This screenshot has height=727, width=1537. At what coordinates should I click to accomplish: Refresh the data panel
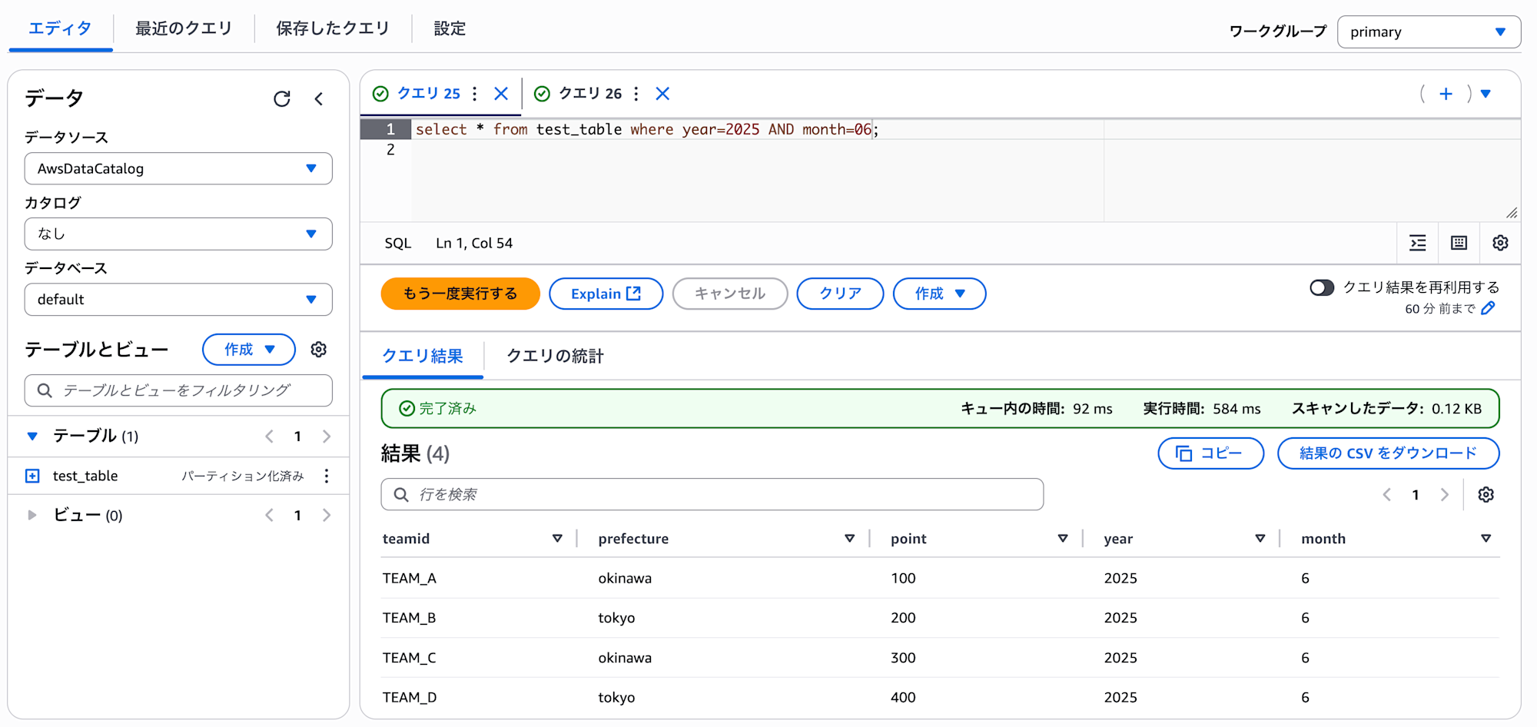(282, 98)
